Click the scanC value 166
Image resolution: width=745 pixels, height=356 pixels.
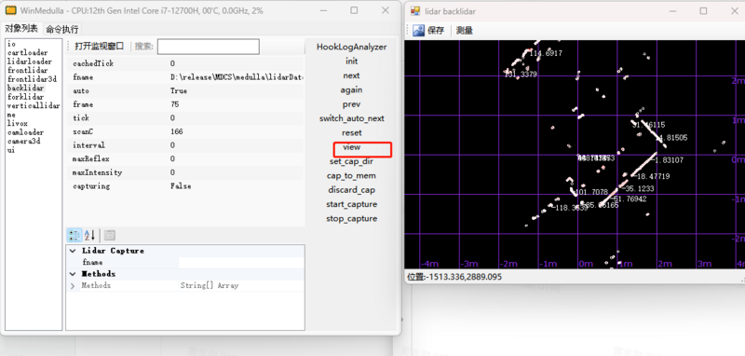coord(176,131)
